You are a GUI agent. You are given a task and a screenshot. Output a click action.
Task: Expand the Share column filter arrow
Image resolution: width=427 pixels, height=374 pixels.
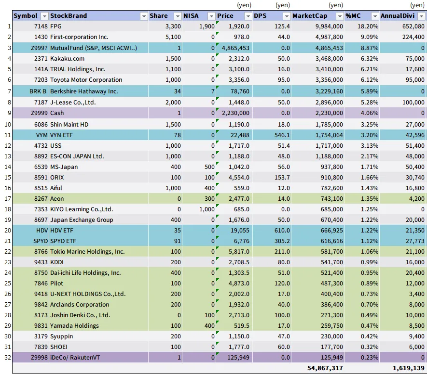point(177,16)
